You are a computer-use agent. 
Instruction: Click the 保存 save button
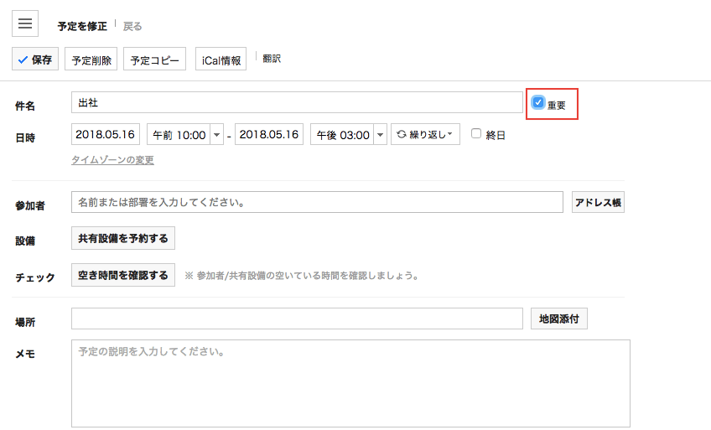click(x=35, y=60)
